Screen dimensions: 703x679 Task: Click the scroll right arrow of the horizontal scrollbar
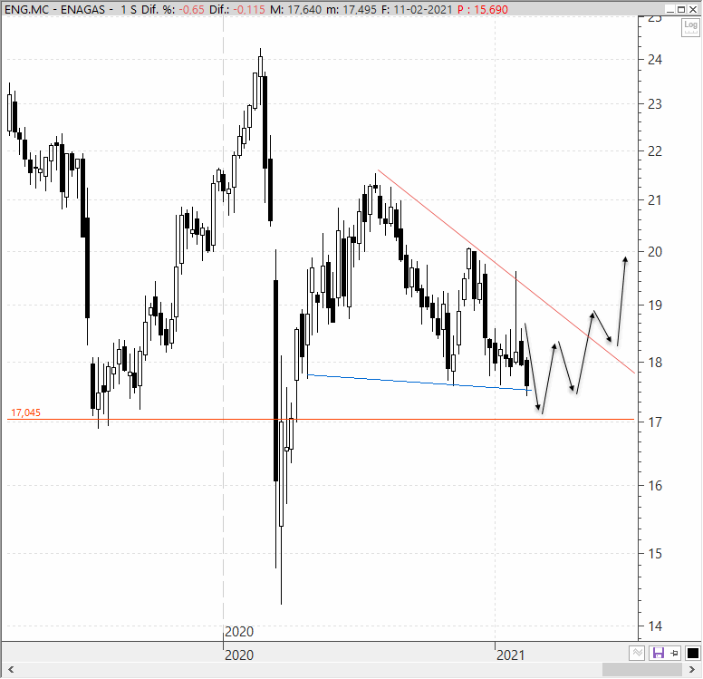tap(692, 670)
